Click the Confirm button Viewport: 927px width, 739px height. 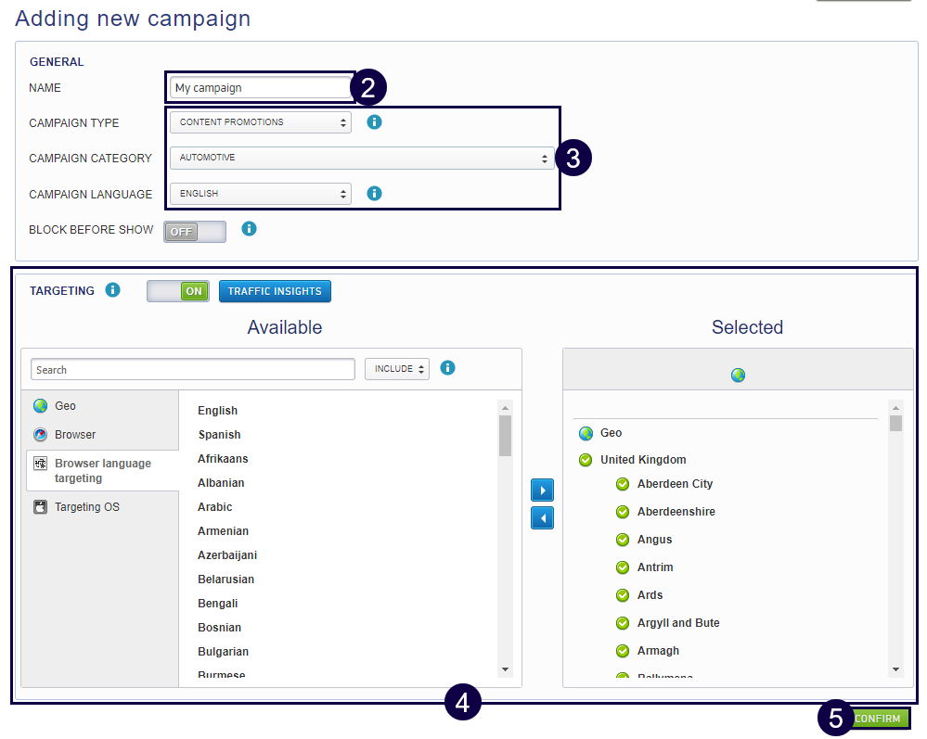877,719
